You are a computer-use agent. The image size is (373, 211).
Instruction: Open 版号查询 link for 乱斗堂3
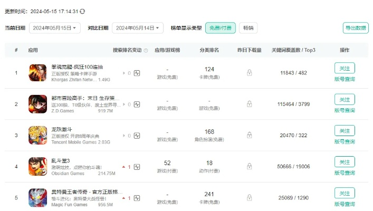click(345, 173)
